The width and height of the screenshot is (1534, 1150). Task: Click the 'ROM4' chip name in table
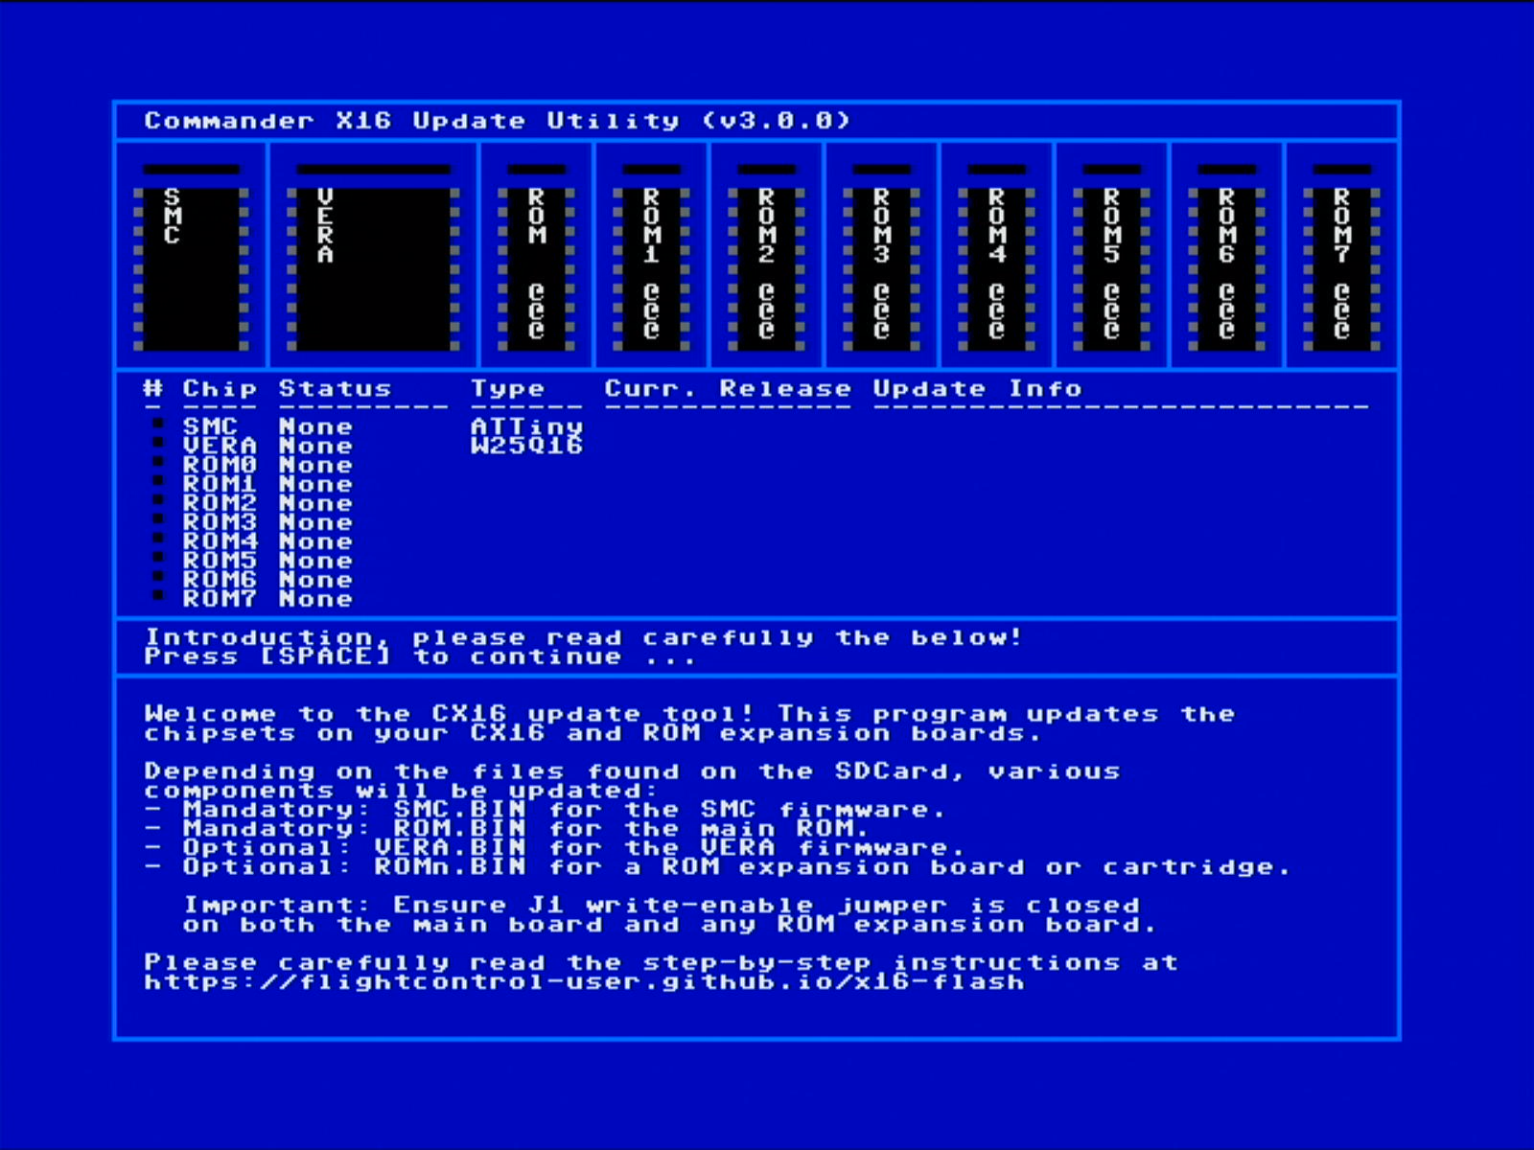pyautogui.click(x=220, y=541)
